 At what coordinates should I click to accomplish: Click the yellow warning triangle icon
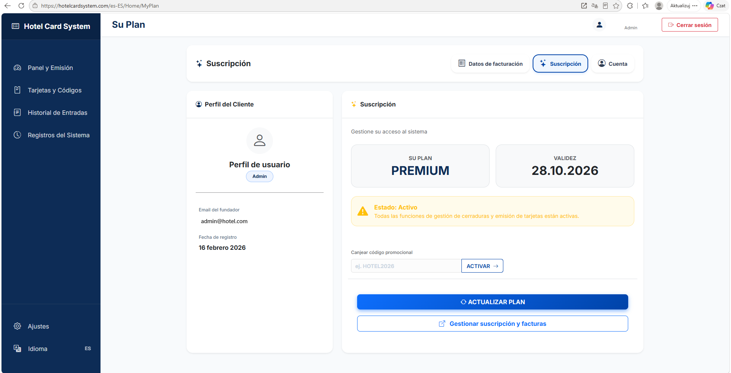point(363,211)
